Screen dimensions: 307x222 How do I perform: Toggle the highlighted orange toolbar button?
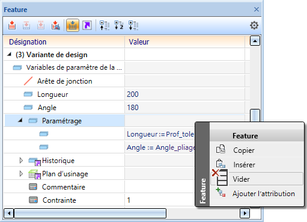73,25
